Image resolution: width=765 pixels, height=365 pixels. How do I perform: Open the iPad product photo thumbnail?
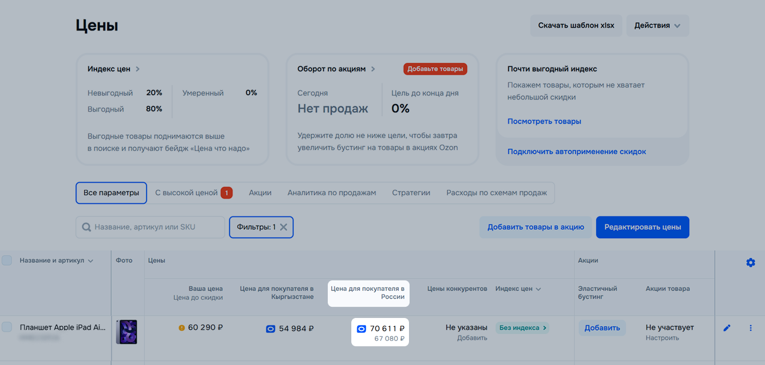[127, 332]
